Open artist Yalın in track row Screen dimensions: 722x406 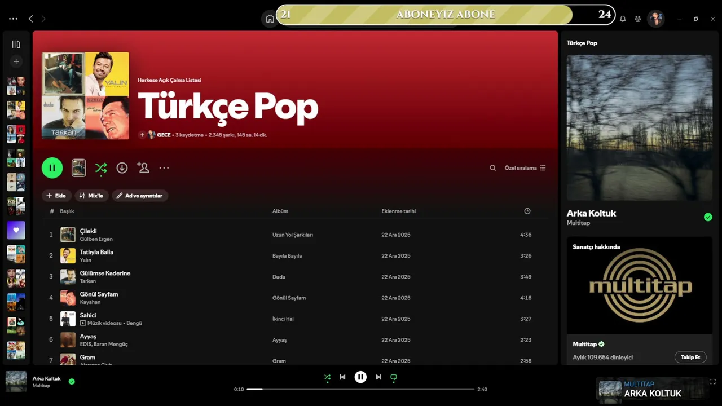click(85, 260)
